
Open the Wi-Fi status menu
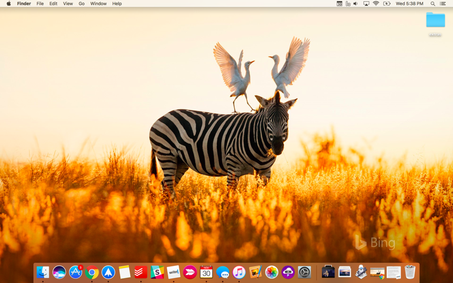pyautogui.click(x=376, y=3)
